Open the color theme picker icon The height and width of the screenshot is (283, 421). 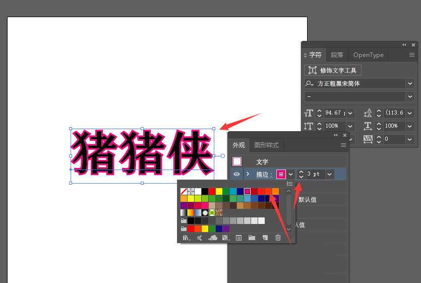tap(199, 238)
